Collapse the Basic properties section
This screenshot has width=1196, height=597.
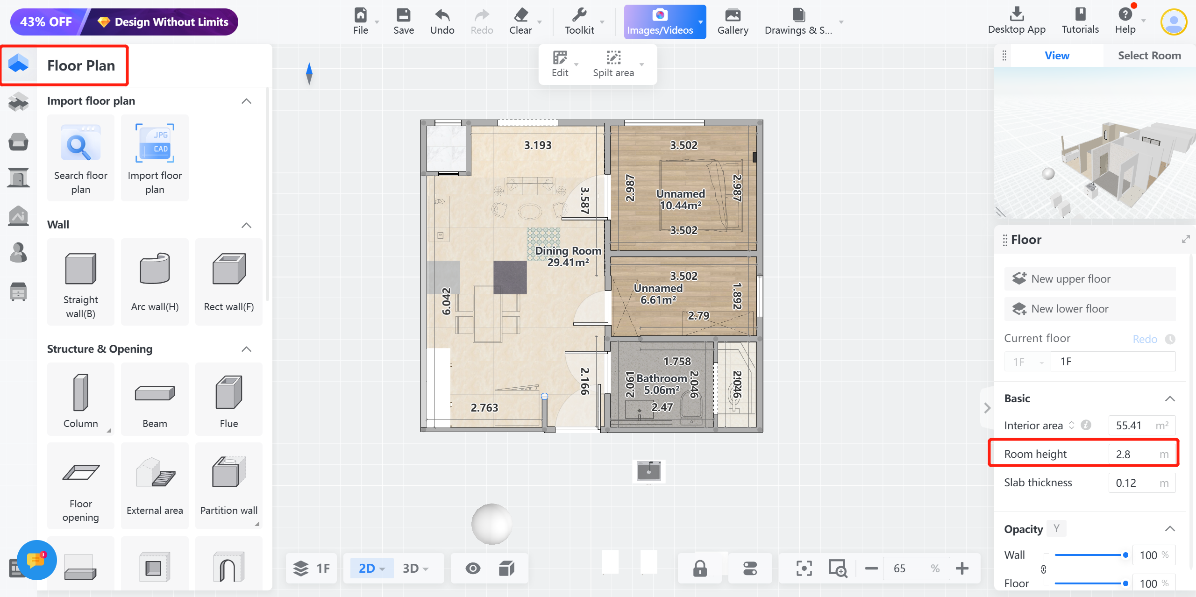[1169, 398]
